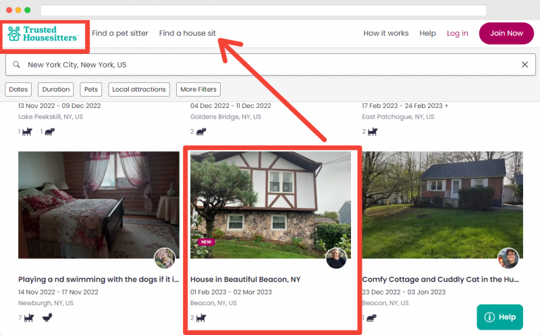Click dog icon under Lake Peekskill listing
Screen dimensions: 540x335
click(x=27, y=132)
